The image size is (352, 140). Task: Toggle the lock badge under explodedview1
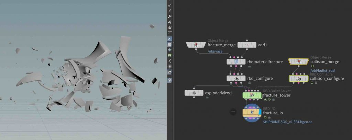point(207,97)
